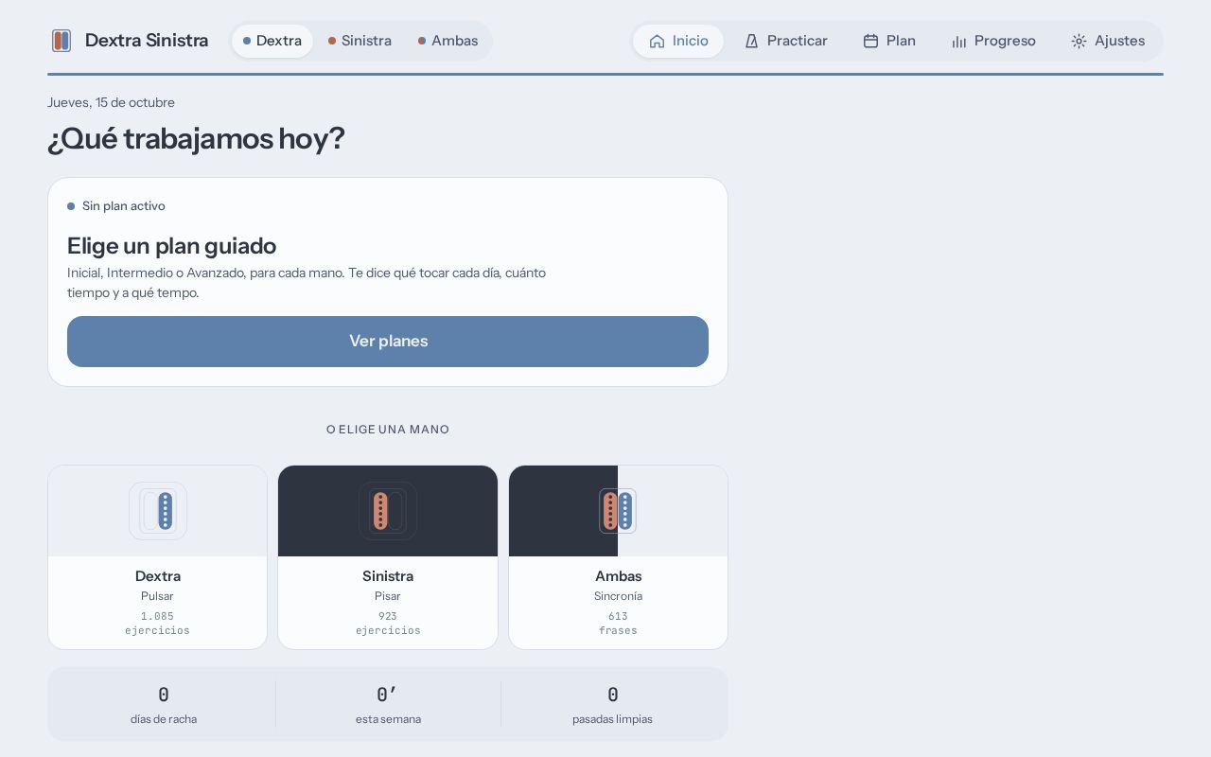This screenshot has height=757, width=1211.
Task: Click the O ELIGE UNA MANO label
Action: (x=388, y=430)
